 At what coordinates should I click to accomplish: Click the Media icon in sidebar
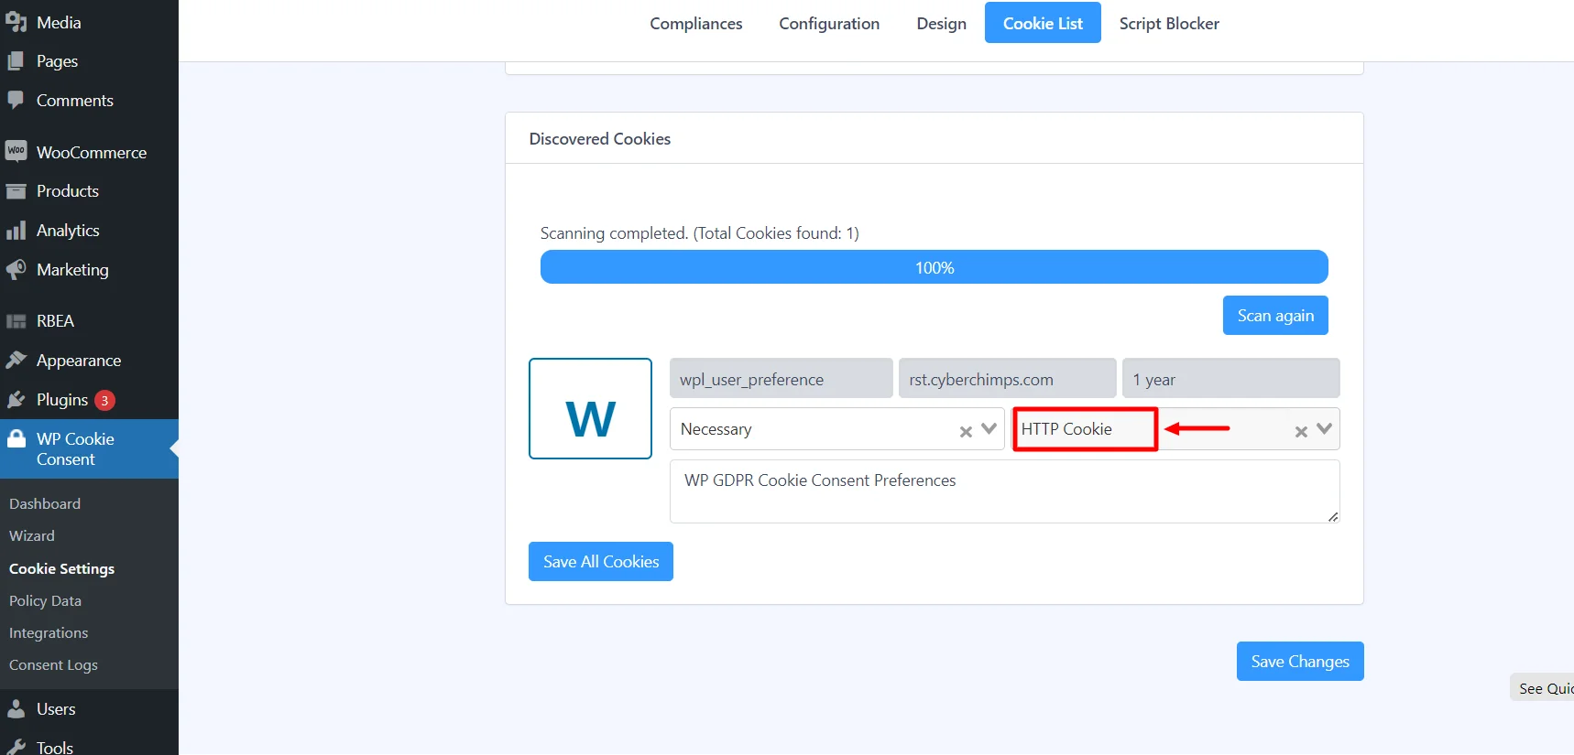click(16, 22)
